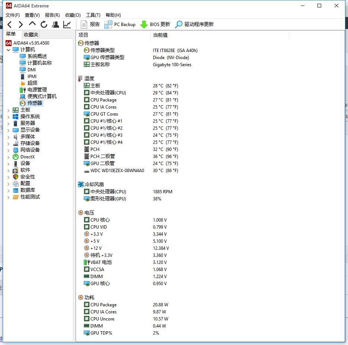Go up one level with the Up arrow
Screen dimensions: 348x345
[x=32, y=23]
